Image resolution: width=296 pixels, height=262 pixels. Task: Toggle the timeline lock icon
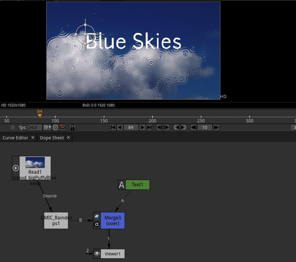pyautogui.click(x=73, y=127)
